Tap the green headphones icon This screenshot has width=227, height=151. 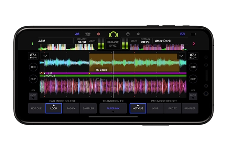point(113,34)
